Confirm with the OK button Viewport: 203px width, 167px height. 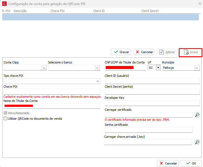point(191,163)
